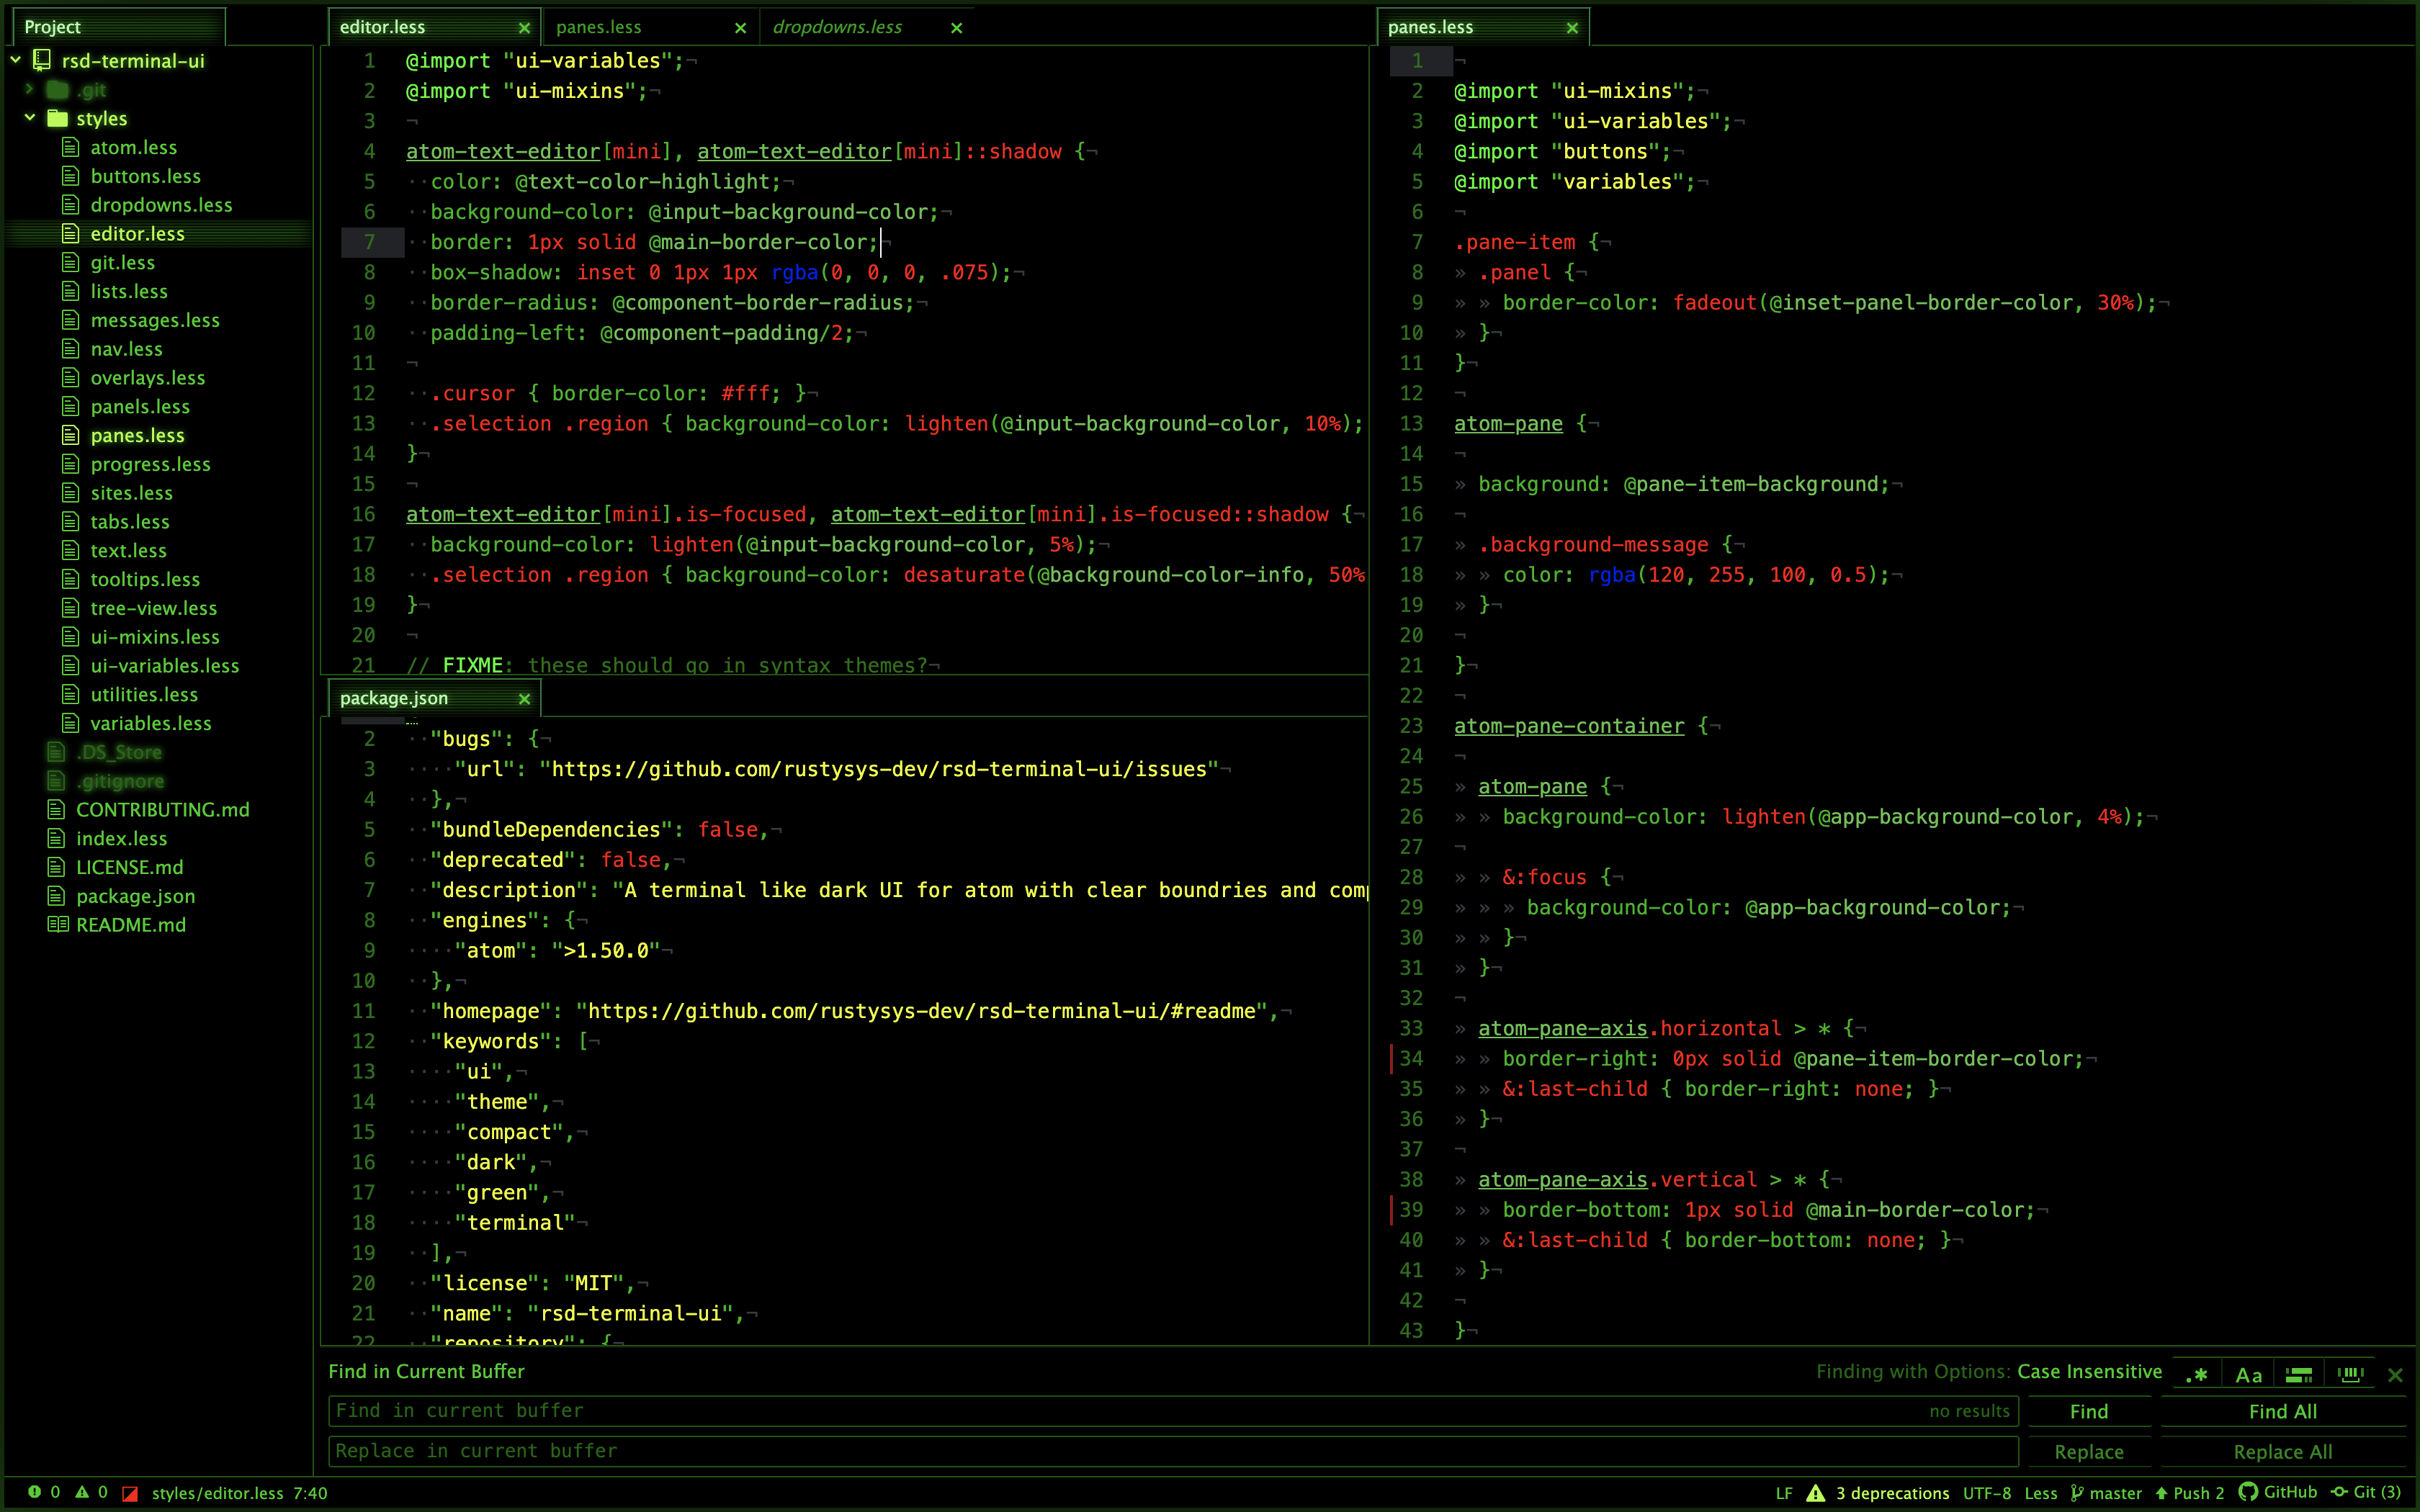Toggle the whole word search option
This screenshot has width=2420, height=1512.
[x=2350, y=1375]
